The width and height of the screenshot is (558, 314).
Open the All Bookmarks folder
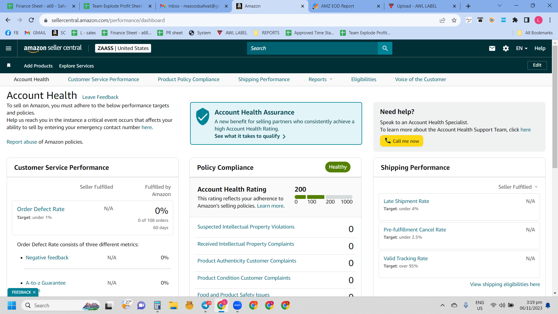pyautogui.click(x=535, y=33)
